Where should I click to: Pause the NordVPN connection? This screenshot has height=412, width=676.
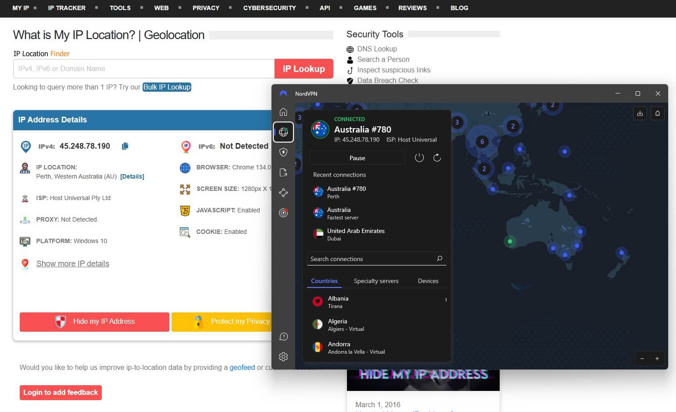[x=357, y=158]
